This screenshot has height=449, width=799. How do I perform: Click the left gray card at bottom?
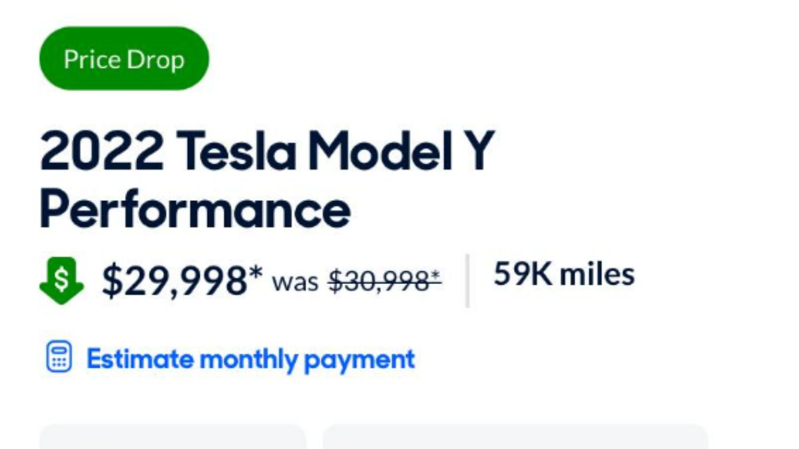(173, 437)
